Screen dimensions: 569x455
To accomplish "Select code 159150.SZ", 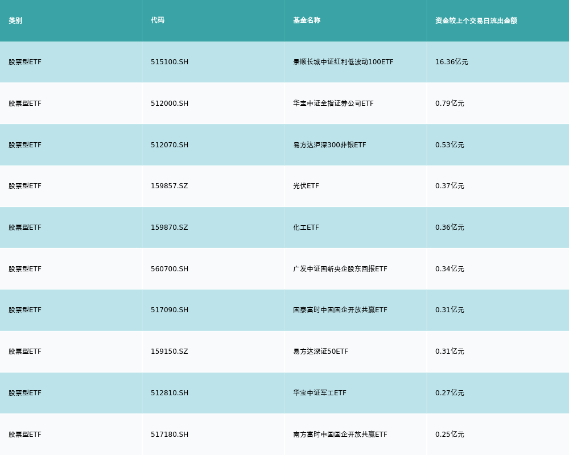I will [170, 351].
